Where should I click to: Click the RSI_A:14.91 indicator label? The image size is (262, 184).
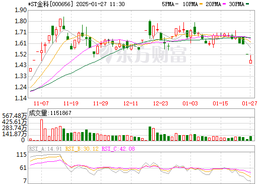(x=45, y=149)
